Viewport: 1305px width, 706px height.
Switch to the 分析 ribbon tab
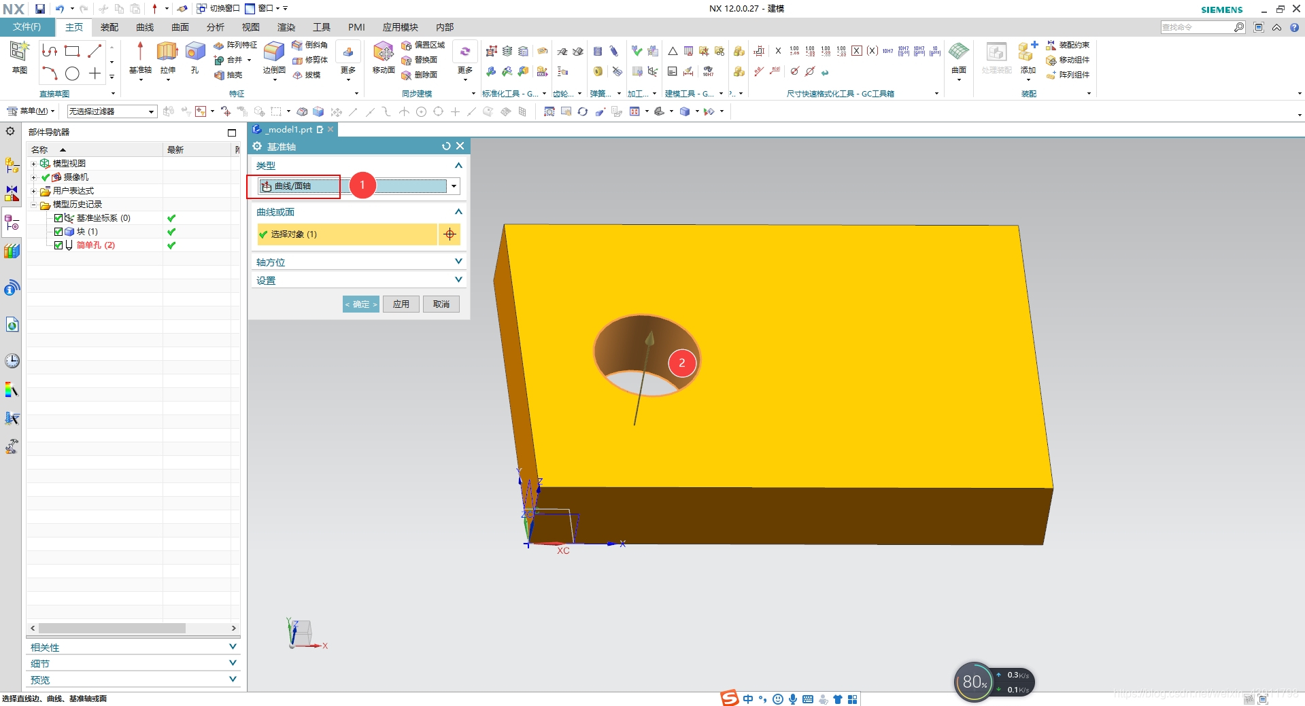(x=216, y=27)
